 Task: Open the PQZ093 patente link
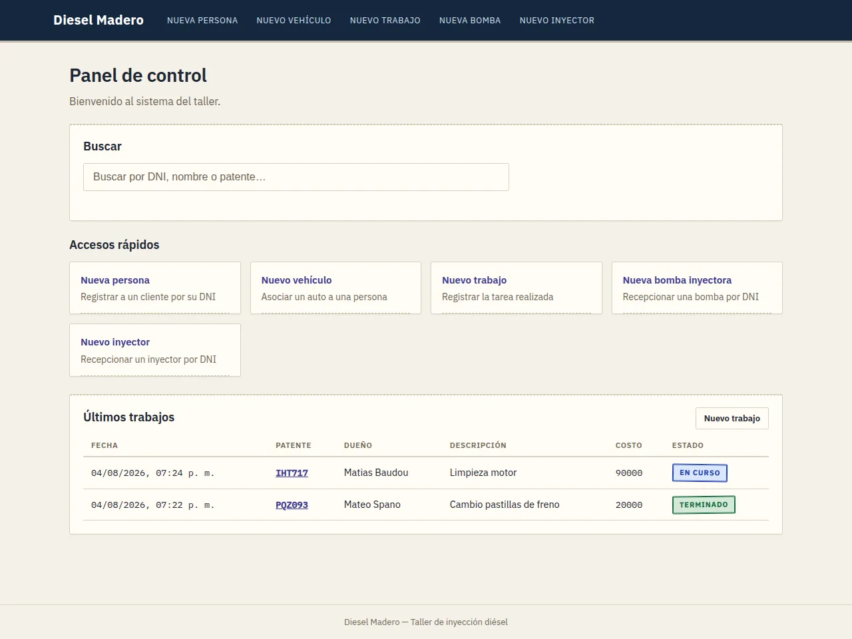coord(292,505)
